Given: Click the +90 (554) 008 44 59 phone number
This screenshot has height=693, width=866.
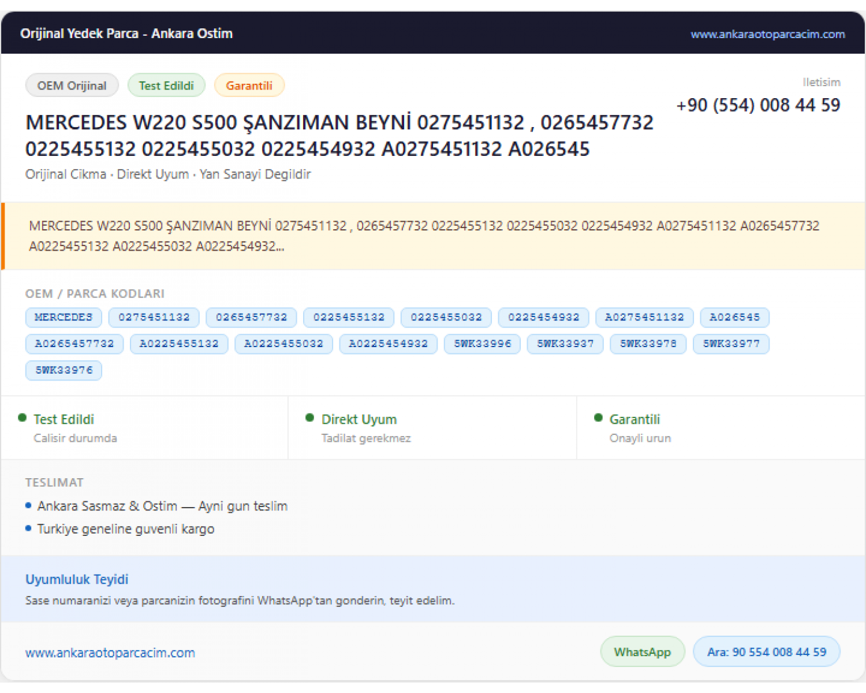Looking at the screenshot, I should click(758, 105).
